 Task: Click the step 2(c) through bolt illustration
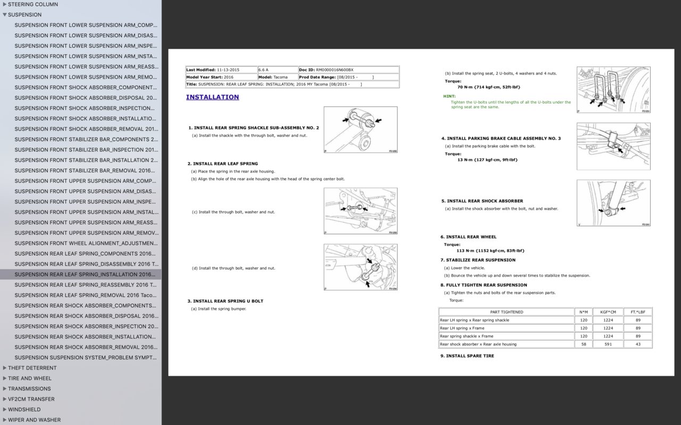tap(361, 211)
